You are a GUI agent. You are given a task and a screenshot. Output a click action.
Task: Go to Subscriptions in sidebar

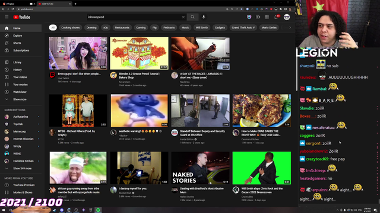point(21,50)
